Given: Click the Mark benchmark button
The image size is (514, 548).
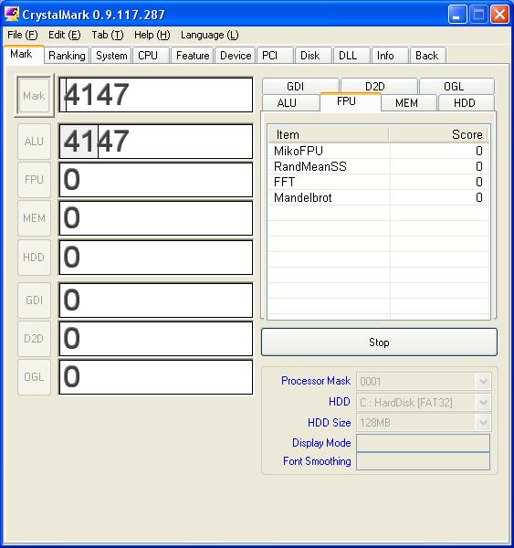Looking at the screenshot, I should (34, 95).
